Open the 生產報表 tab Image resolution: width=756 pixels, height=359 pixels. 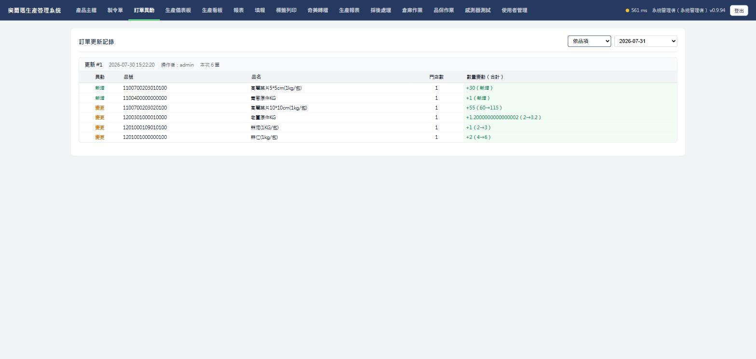click(349, 10)
